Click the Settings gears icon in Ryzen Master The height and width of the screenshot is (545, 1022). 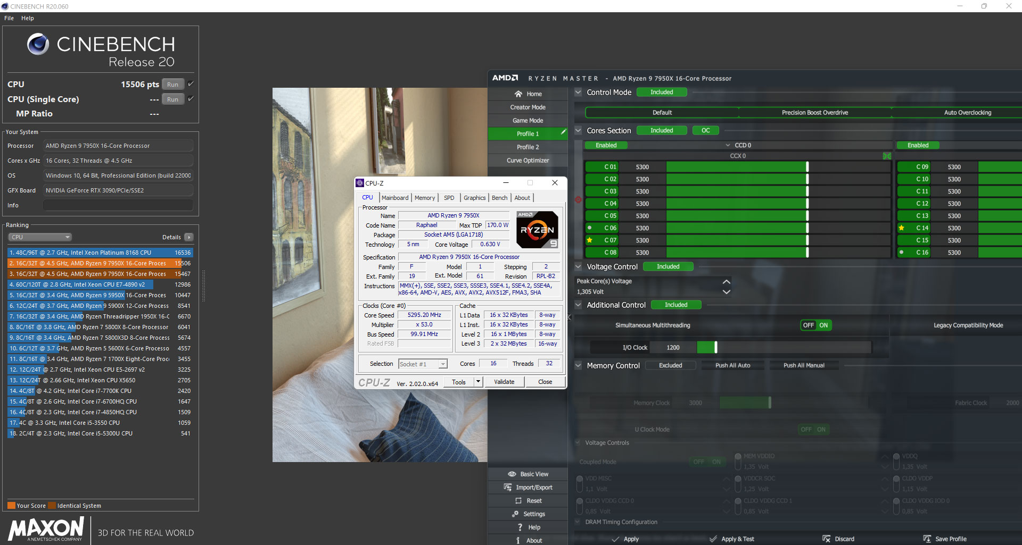[515, 514]
